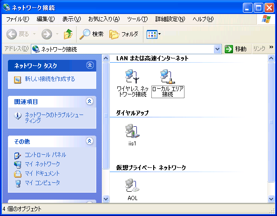Click the 移動 go button

[235, 49]
